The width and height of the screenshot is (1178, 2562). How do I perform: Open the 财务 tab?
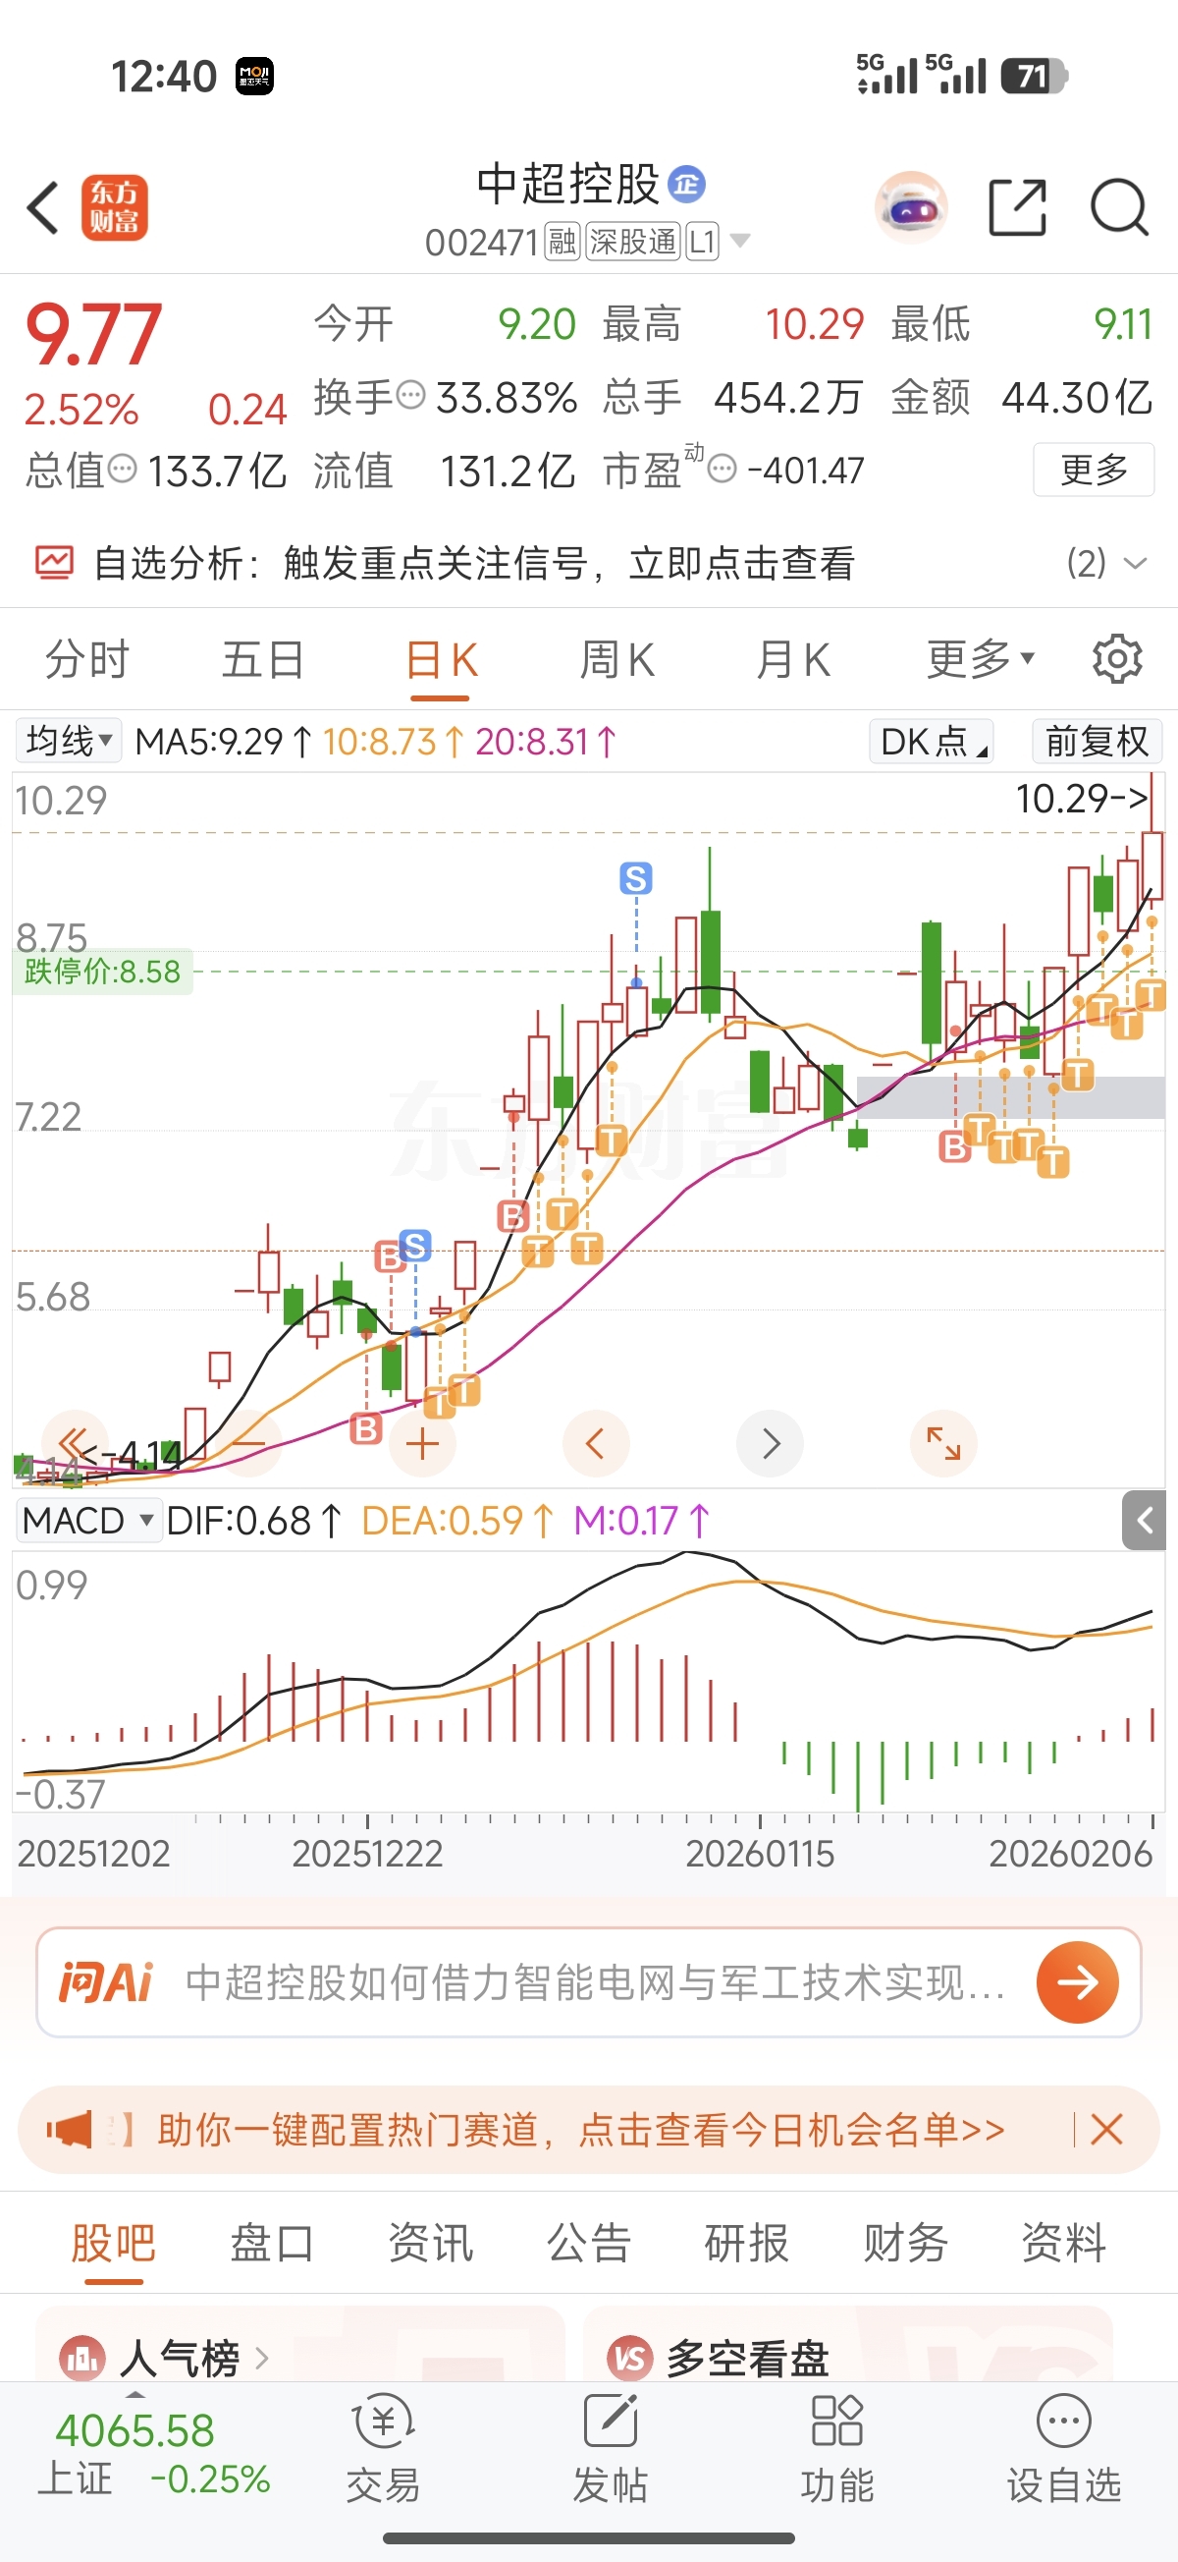point(906,2244)
